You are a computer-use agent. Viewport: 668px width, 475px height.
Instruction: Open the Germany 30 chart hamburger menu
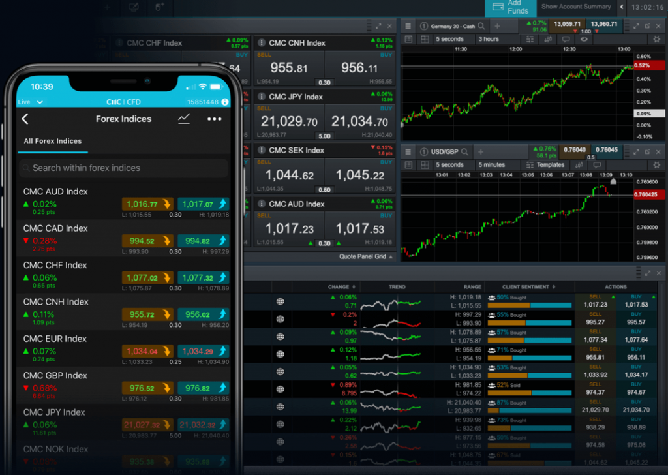(408, 26)
